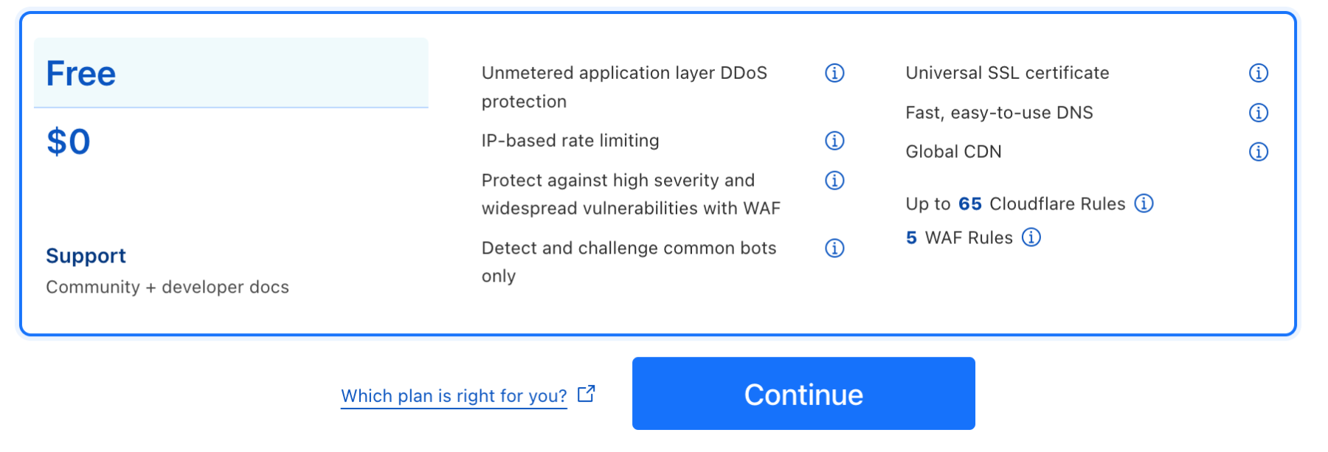Click the info icon next to 5 WAF Rules

1031,237
